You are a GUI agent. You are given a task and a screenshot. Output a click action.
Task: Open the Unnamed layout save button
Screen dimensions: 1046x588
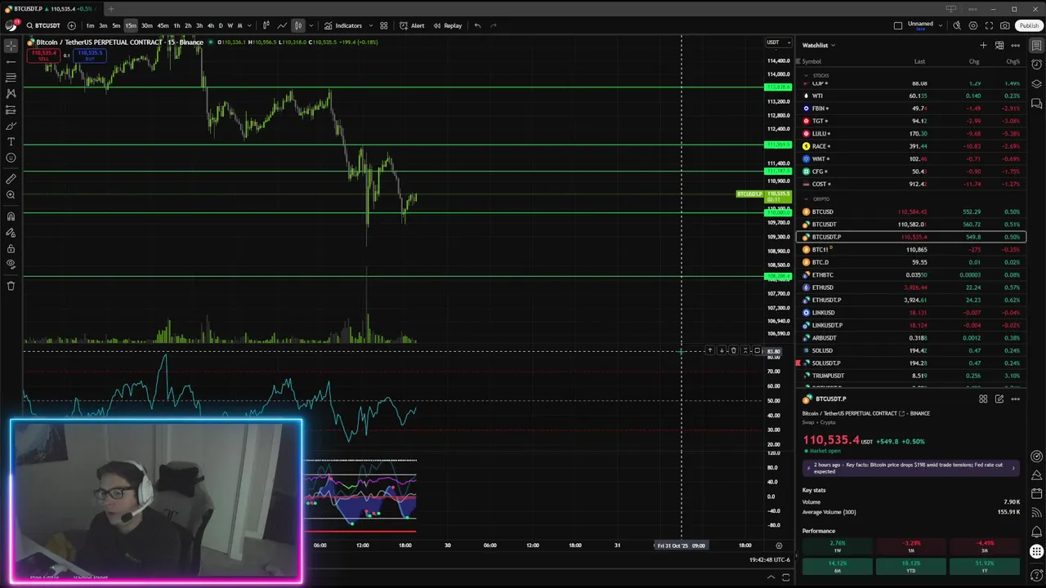point(919,25)
